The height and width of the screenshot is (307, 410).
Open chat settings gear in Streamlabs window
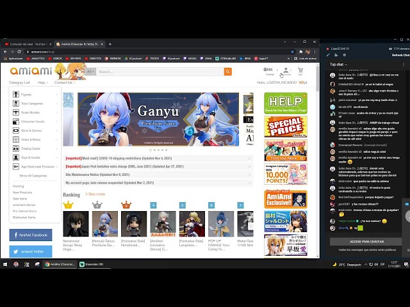[345, 55]
